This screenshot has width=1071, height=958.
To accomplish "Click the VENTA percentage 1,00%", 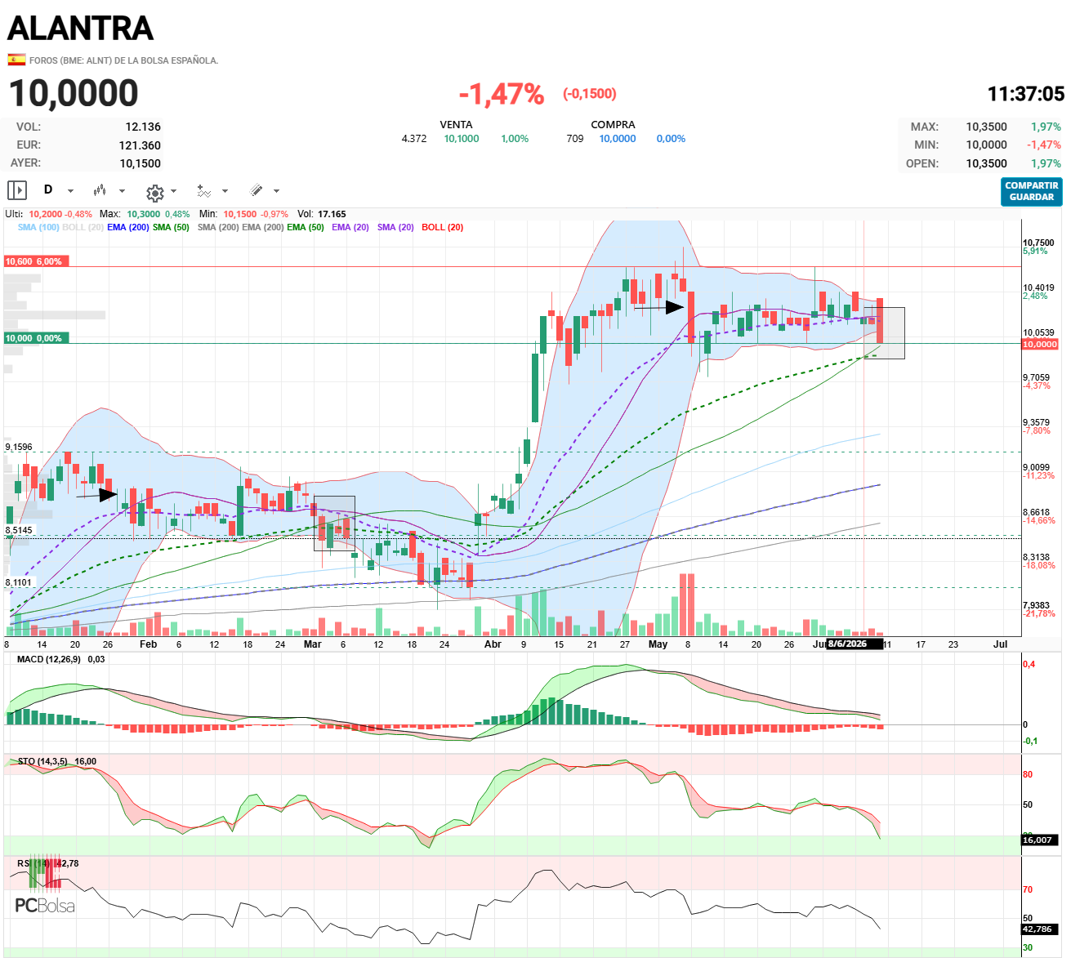I will [515, 139].
